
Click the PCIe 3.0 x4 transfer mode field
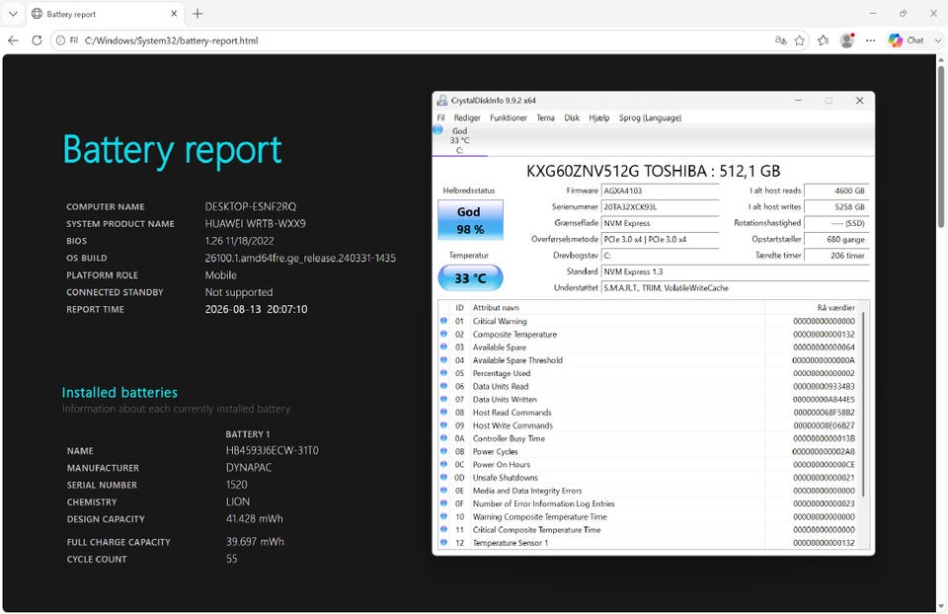click(x=660, y=239)
